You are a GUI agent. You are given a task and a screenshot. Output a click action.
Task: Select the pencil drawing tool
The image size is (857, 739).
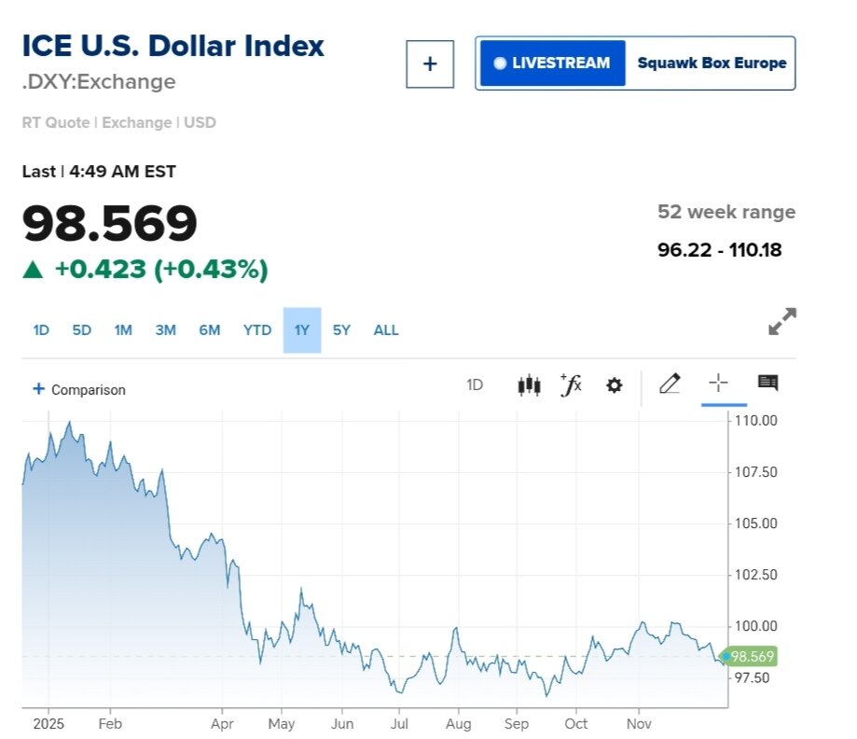(670, 383)
